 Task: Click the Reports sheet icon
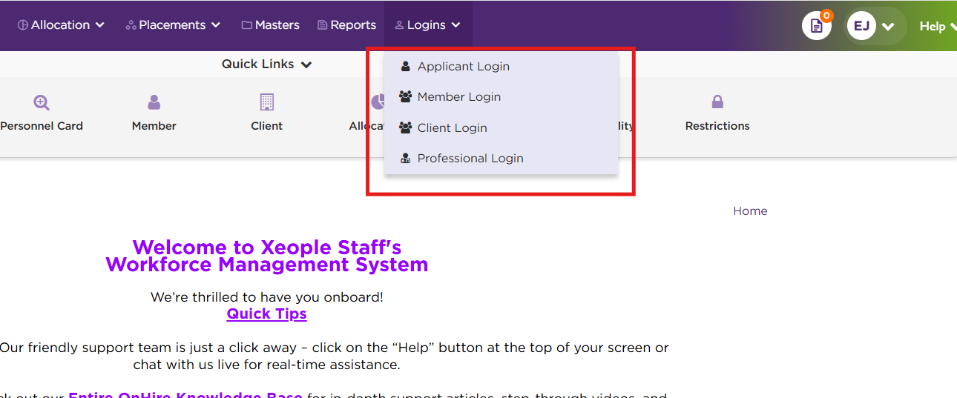pyautogui.click(x=322, y=25)
